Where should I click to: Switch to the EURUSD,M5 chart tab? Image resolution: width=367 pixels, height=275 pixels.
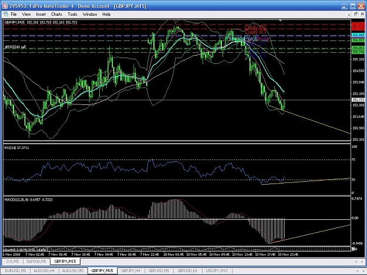[x=15, y=270]
